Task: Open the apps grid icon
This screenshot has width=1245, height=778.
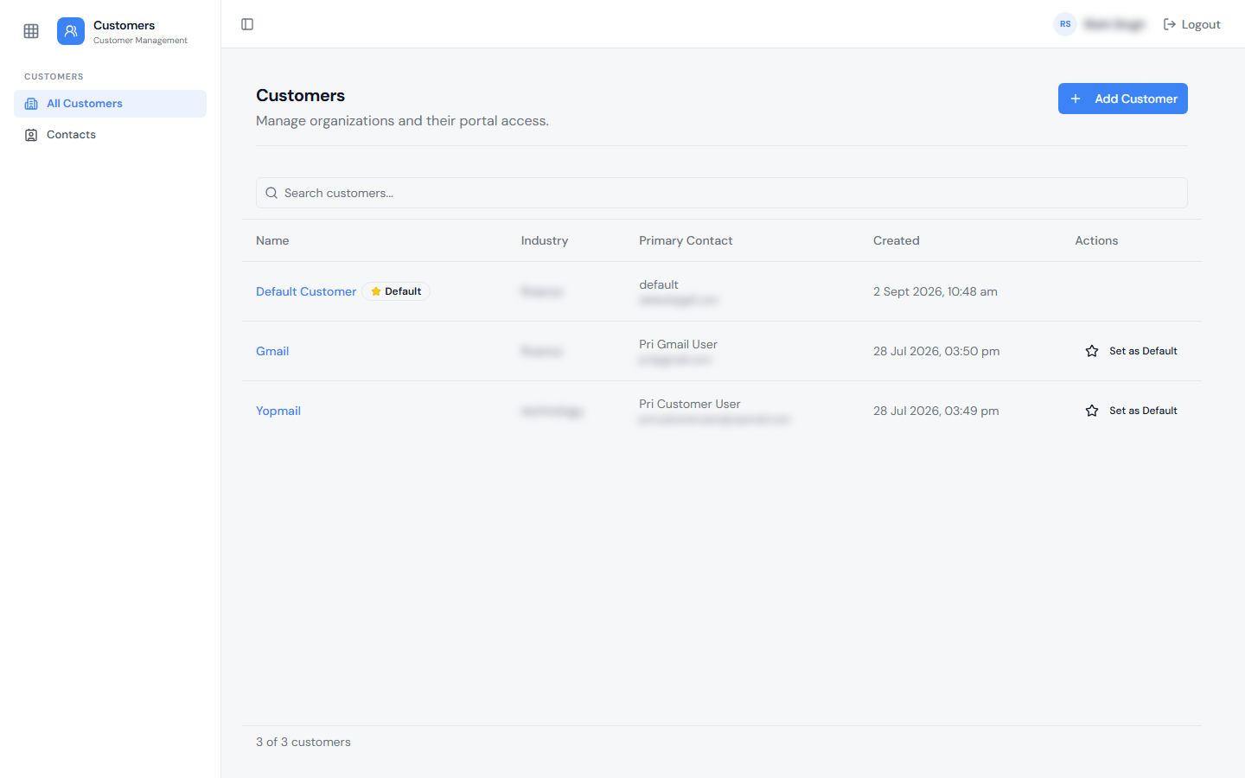Action: point(31,31)
